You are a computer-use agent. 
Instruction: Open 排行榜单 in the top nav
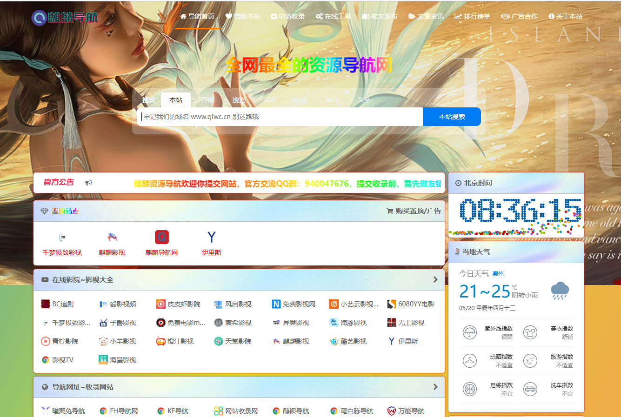[x=473, y=16]
